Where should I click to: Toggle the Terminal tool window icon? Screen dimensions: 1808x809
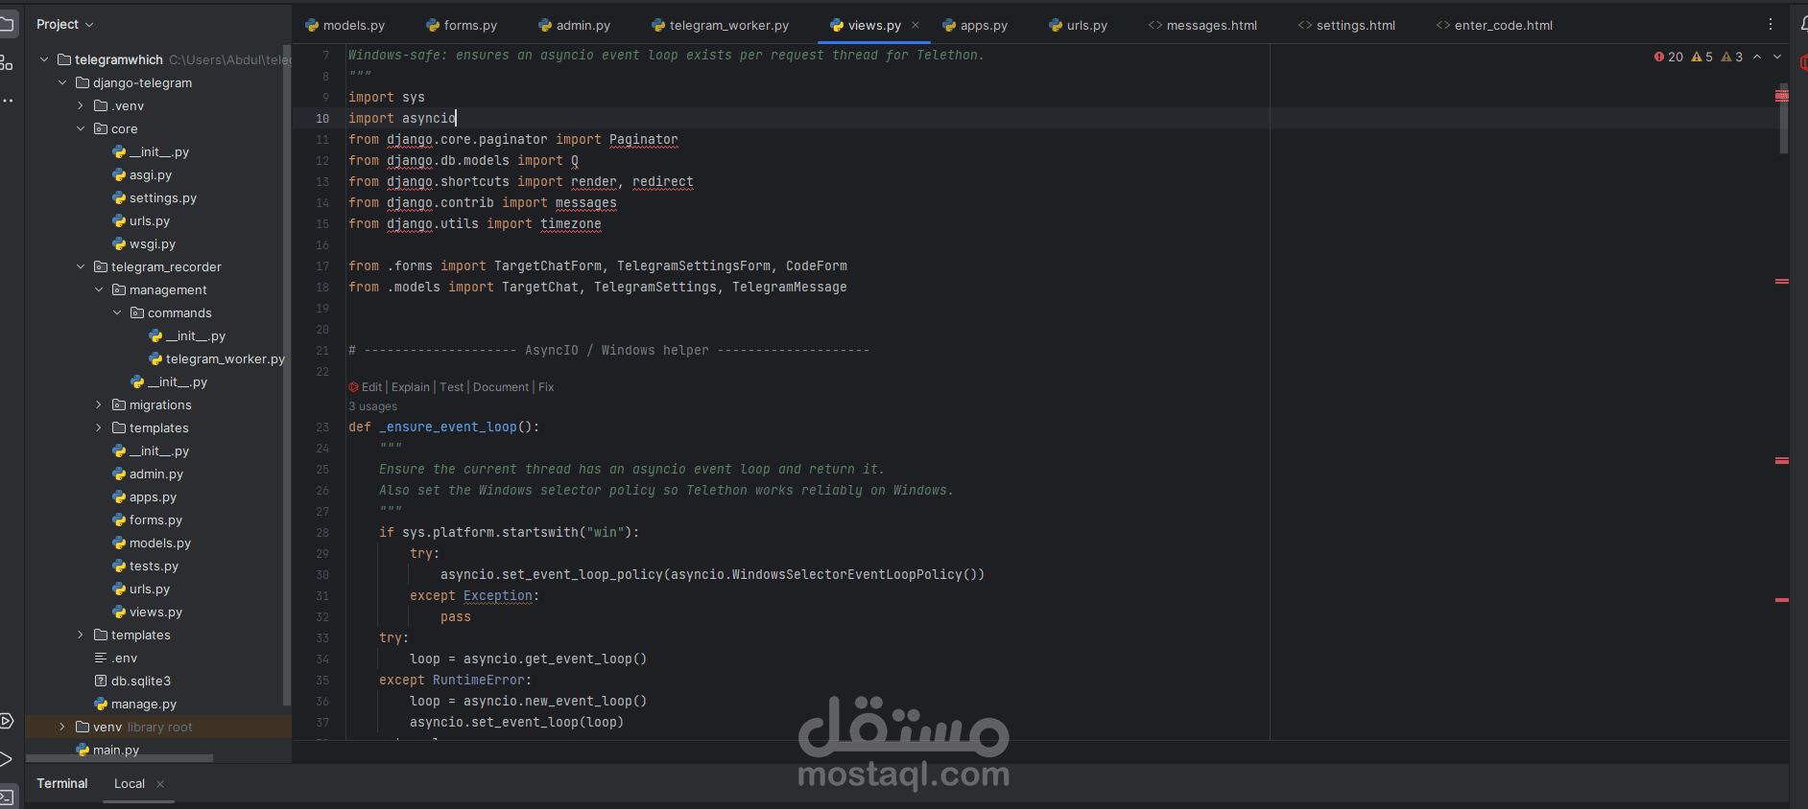click(7, 797)
